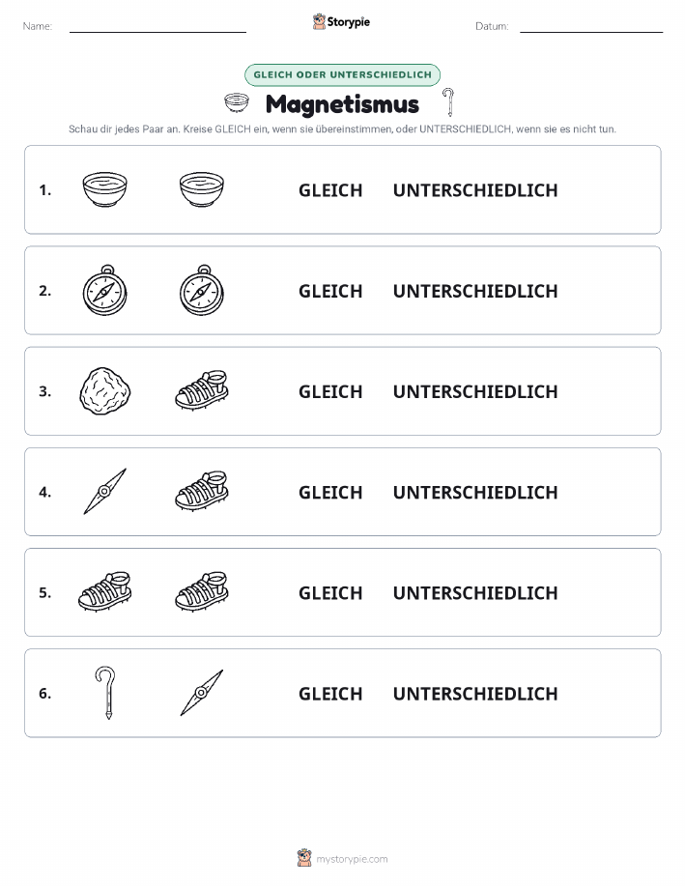Viewport: 685px width, 886px height.
Task: Click the left bowl icon in row 1
Action: (104, 189)
